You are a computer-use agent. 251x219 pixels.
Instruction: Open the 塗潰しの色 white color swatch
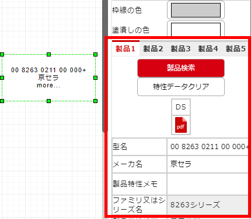(196, 30)
